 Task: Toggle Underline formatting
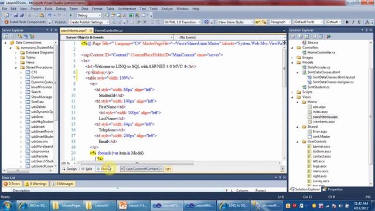click(359, 22)
